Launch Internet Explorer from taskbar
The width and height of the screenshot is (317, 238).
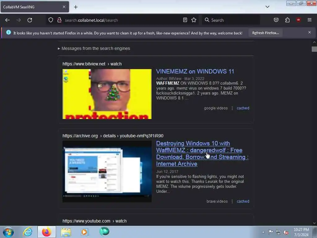coord(28,232)
